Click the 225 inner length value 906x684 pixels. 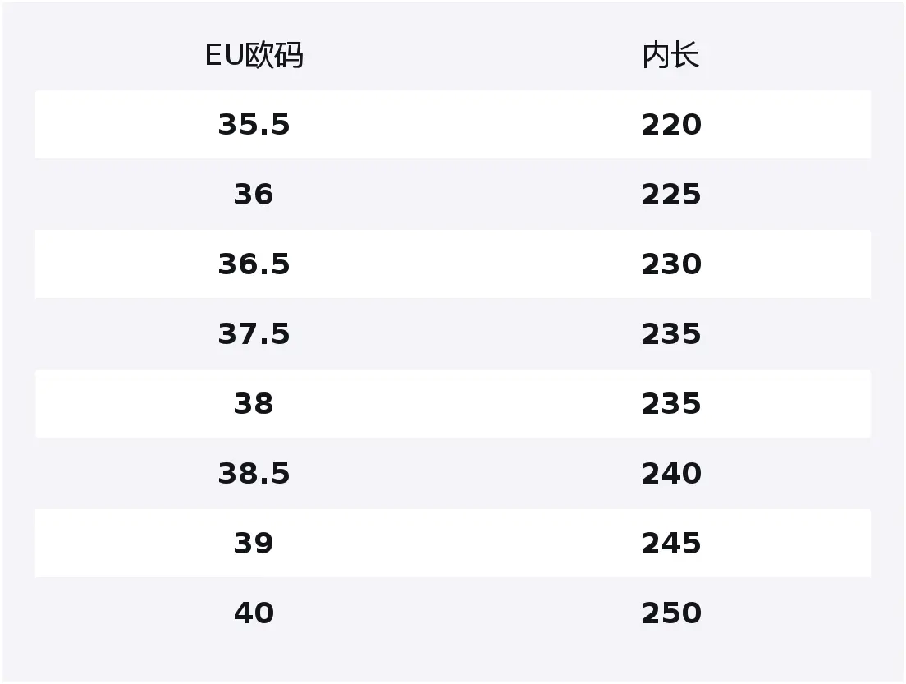click(670, 195)
